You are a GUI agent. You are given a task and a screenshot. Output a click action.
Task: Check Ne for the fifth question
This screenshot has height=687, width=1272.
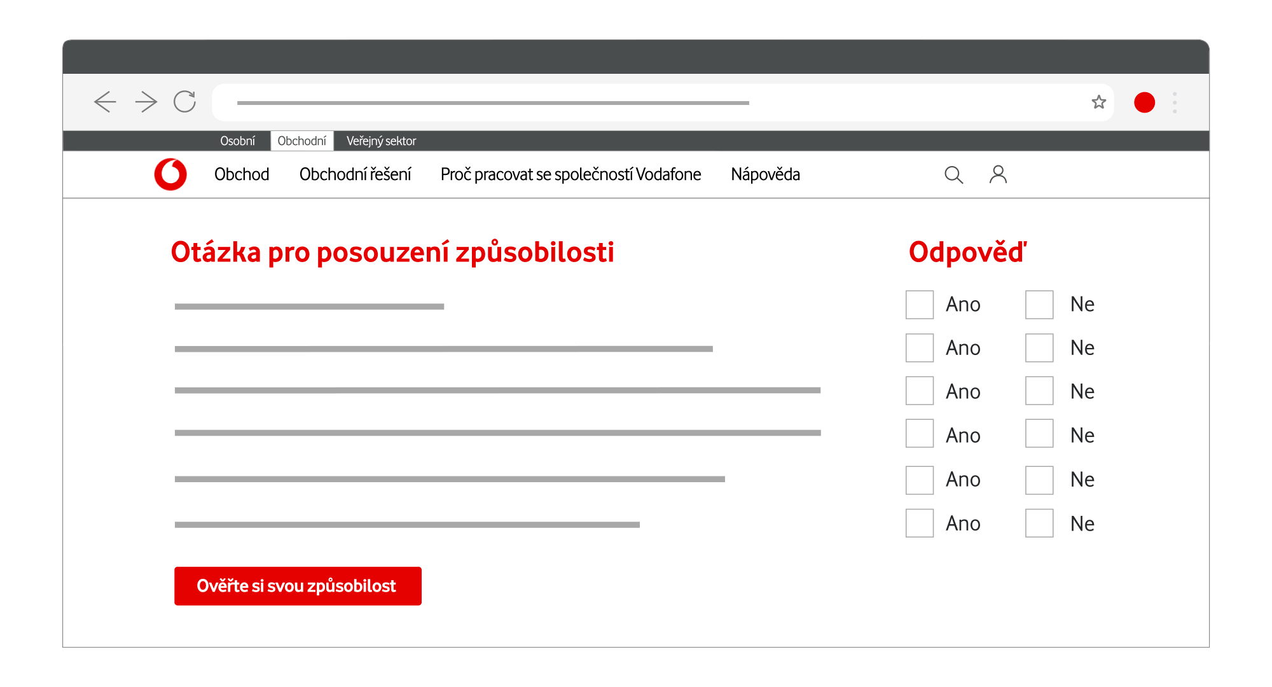coord(1039,480)
